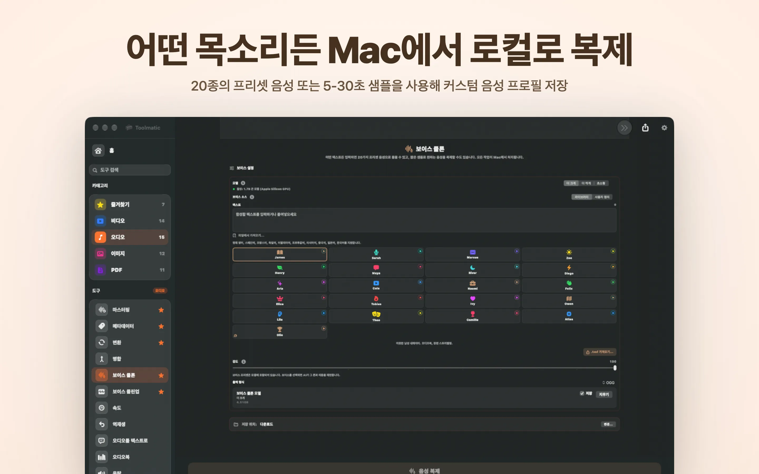Preview the James voice with its play icon
759x474 pixels.
click(x=323, y=251)
